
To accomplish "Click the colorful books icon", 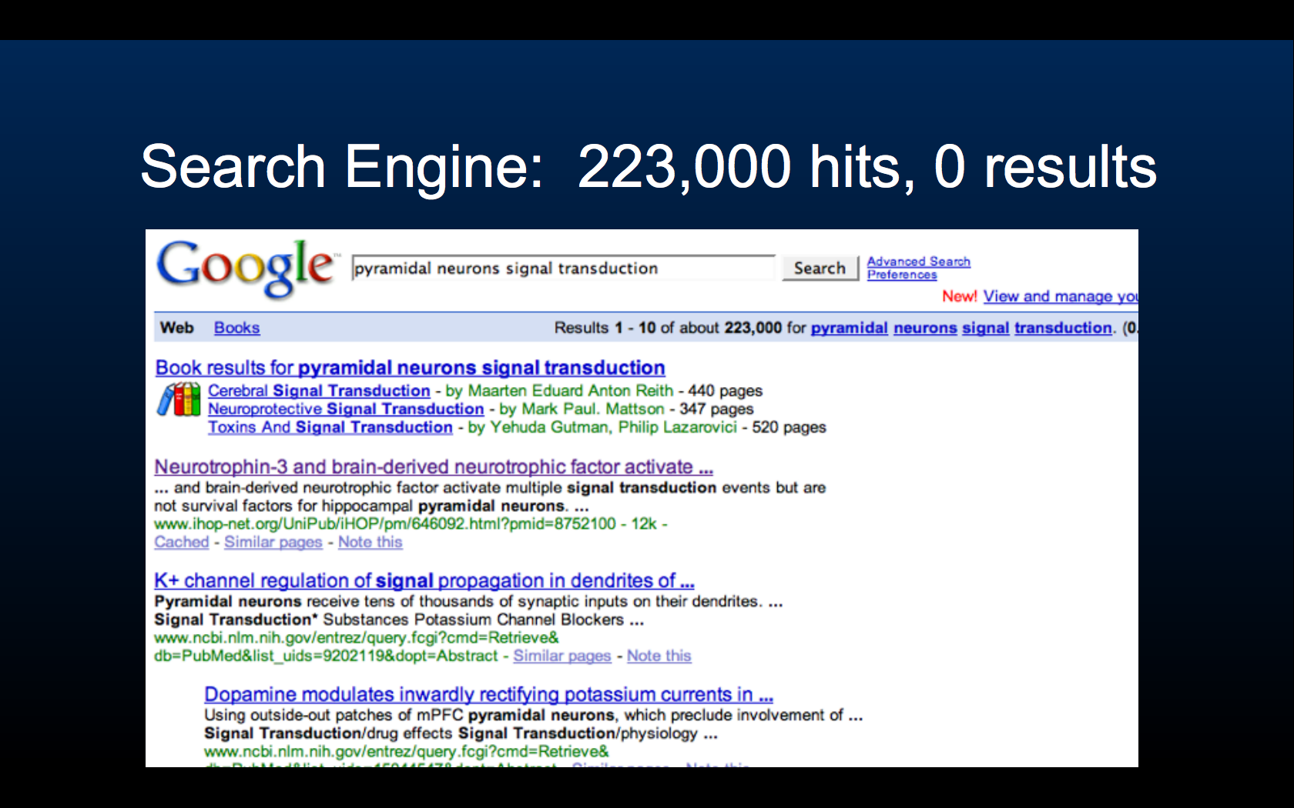I will (x=179, y=400).
